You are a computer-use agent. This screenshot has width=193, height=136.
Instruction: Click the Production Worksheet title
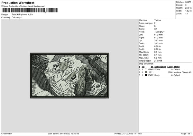18,3
